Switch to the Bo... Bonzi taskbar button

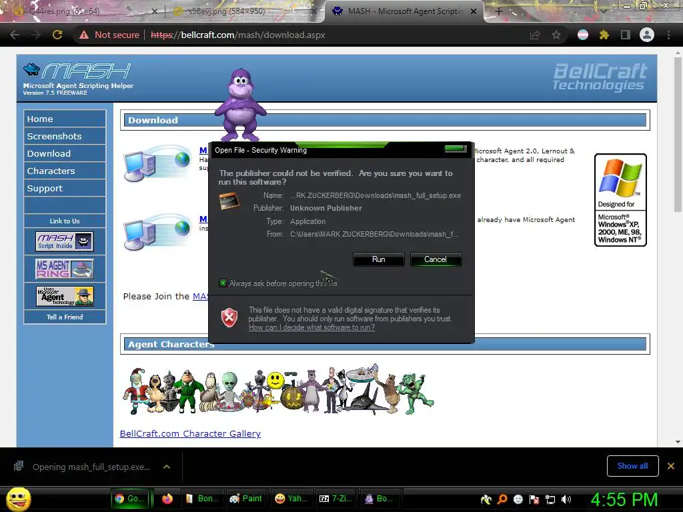point(380,499)
